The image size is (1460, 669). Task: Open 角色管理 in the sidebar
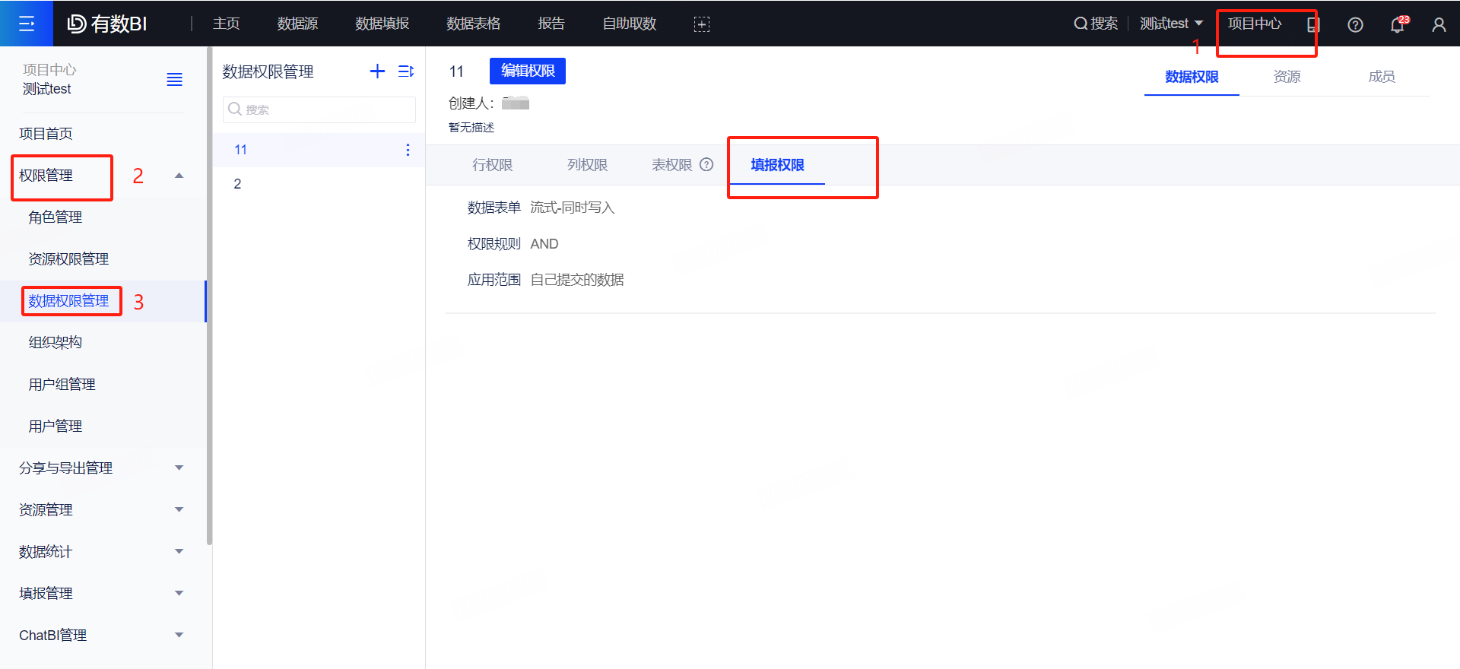click(x=56, y=217)
